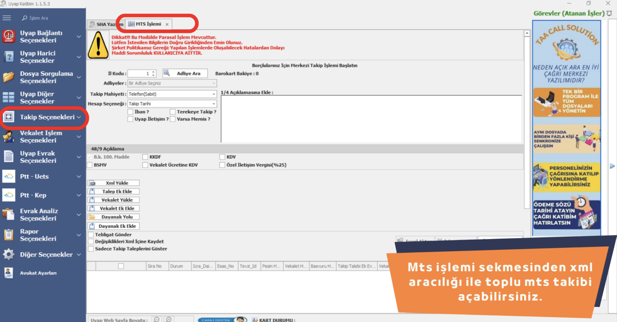
Task: Click the Takip Seçenekleri icon
Action: pos(9,117)
